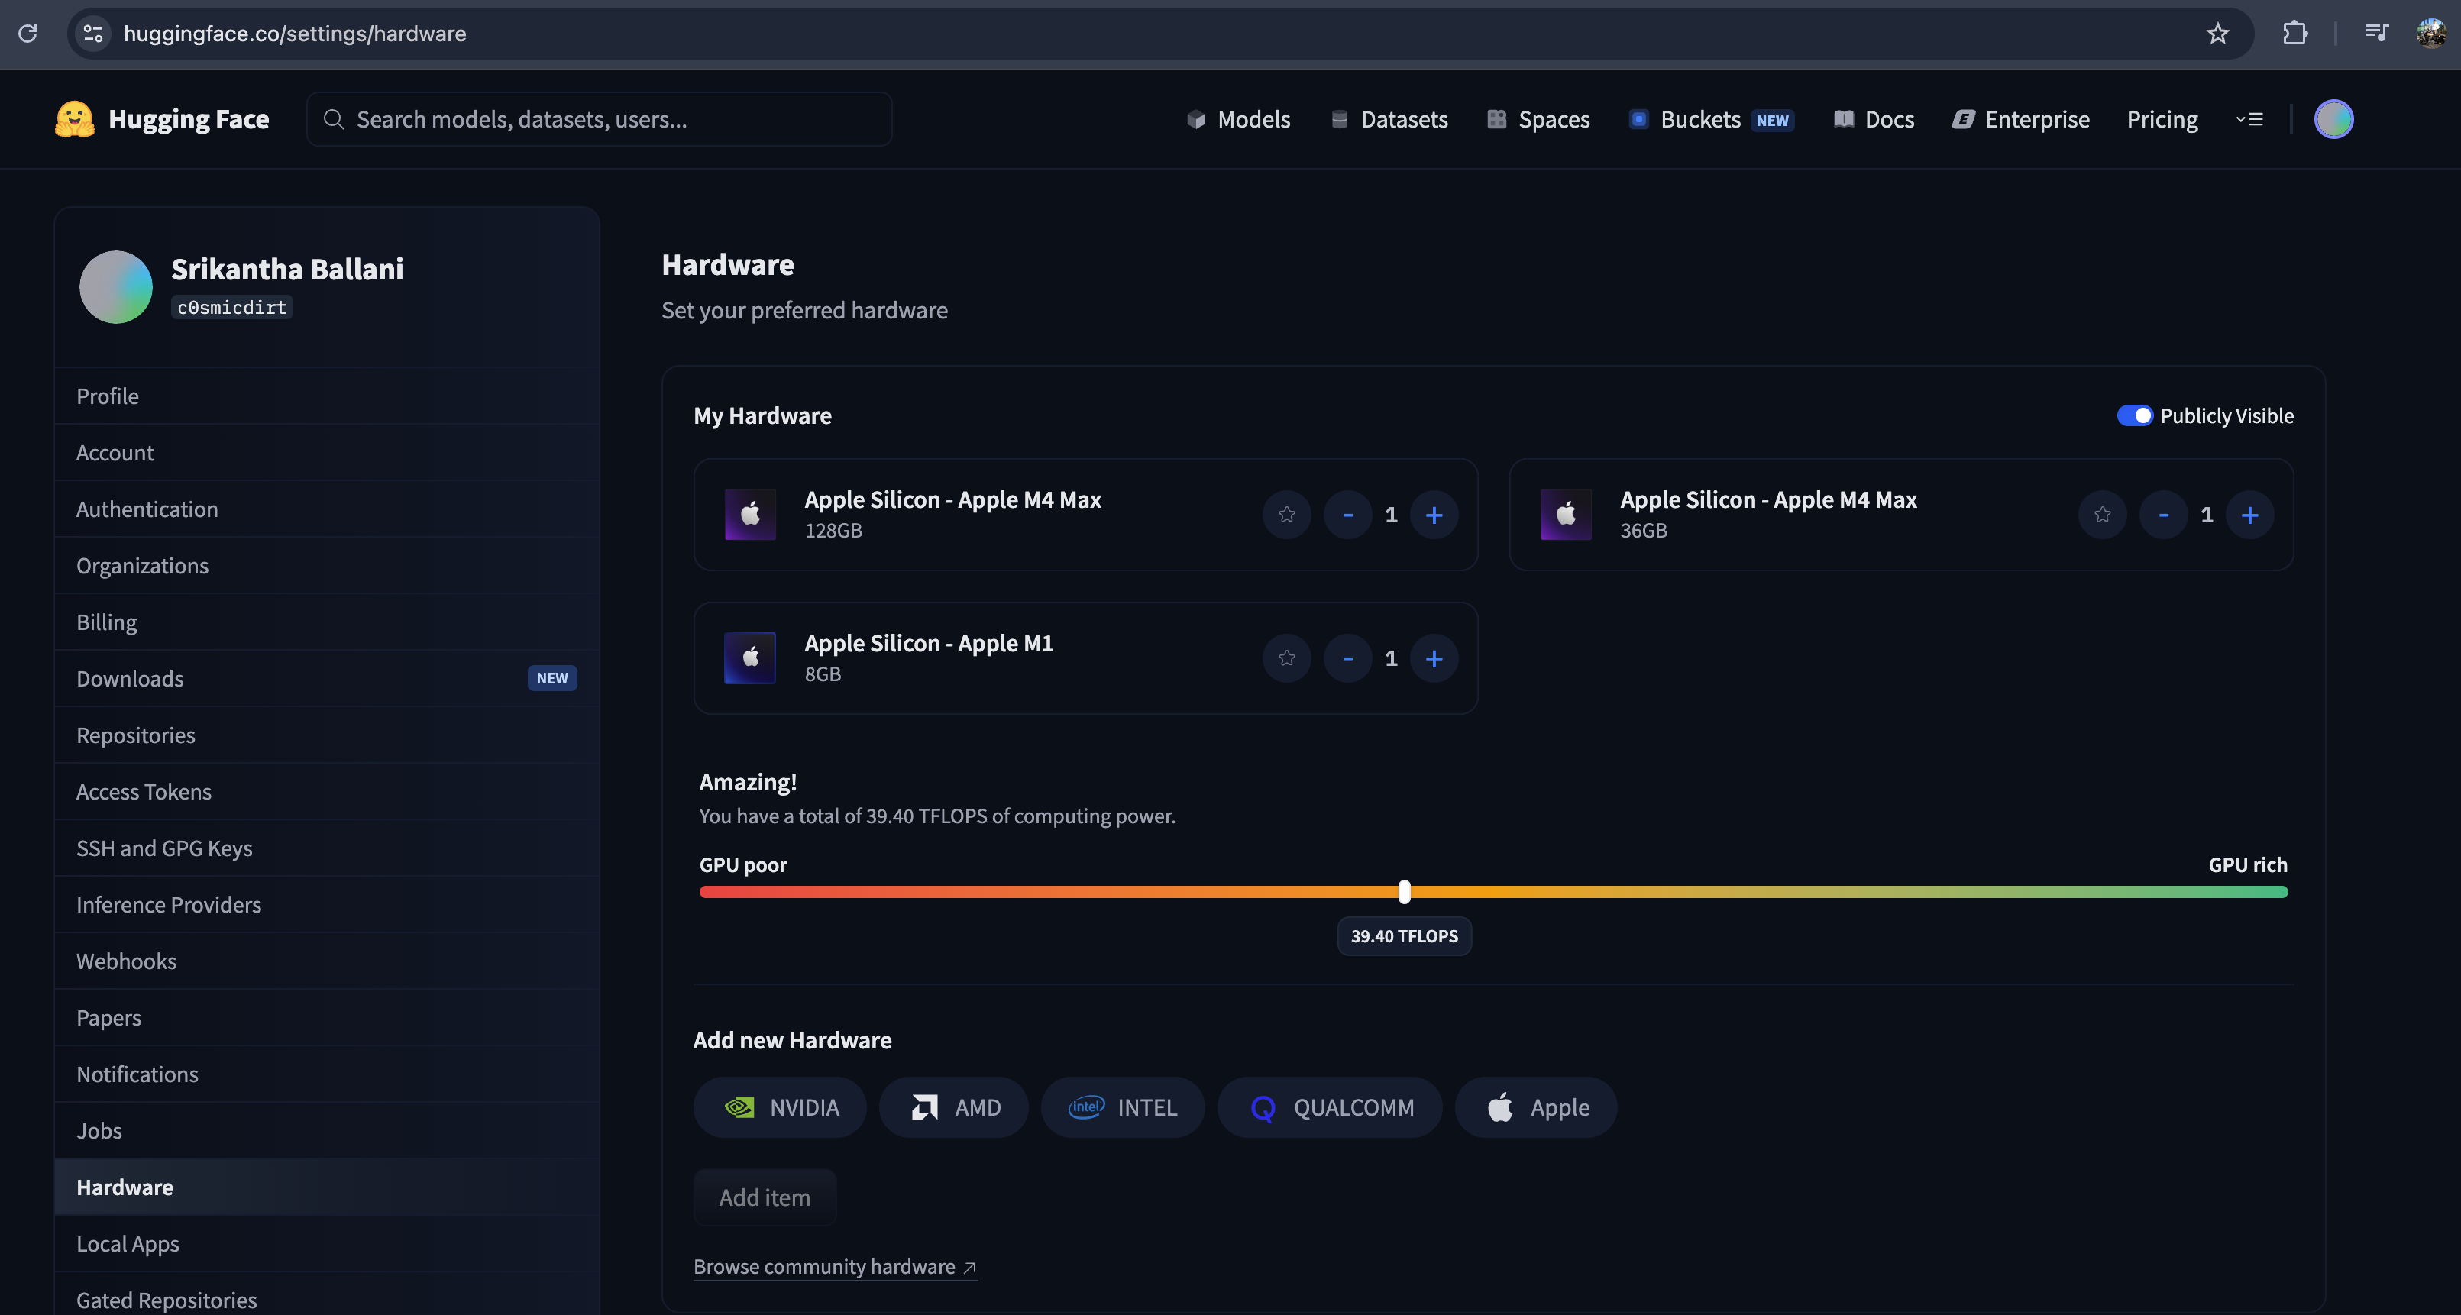Toggle the Publicly Visible switch

coord(2134,415)
